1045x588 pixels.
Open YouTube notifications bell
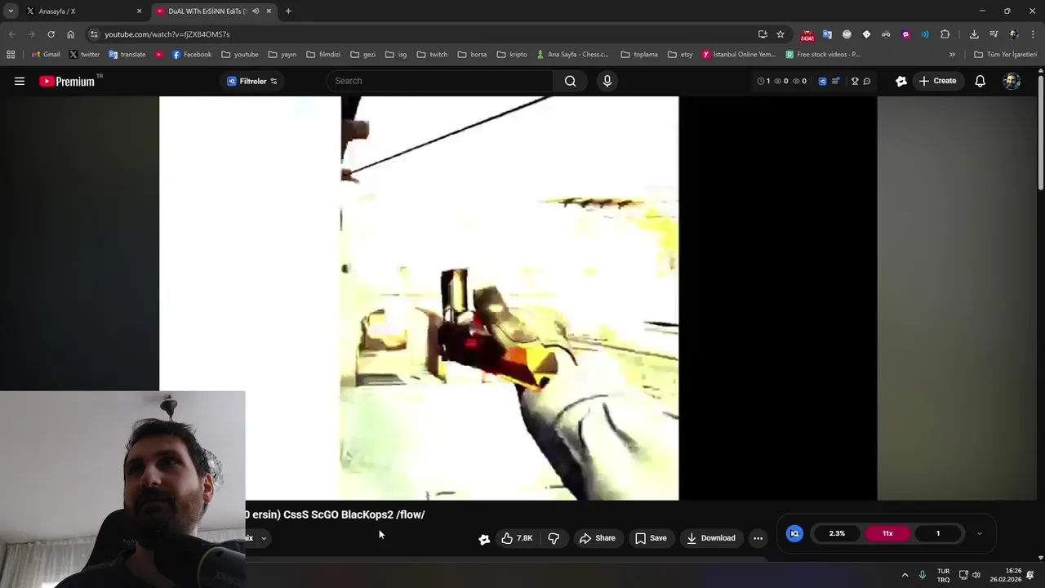coord(980,81)
